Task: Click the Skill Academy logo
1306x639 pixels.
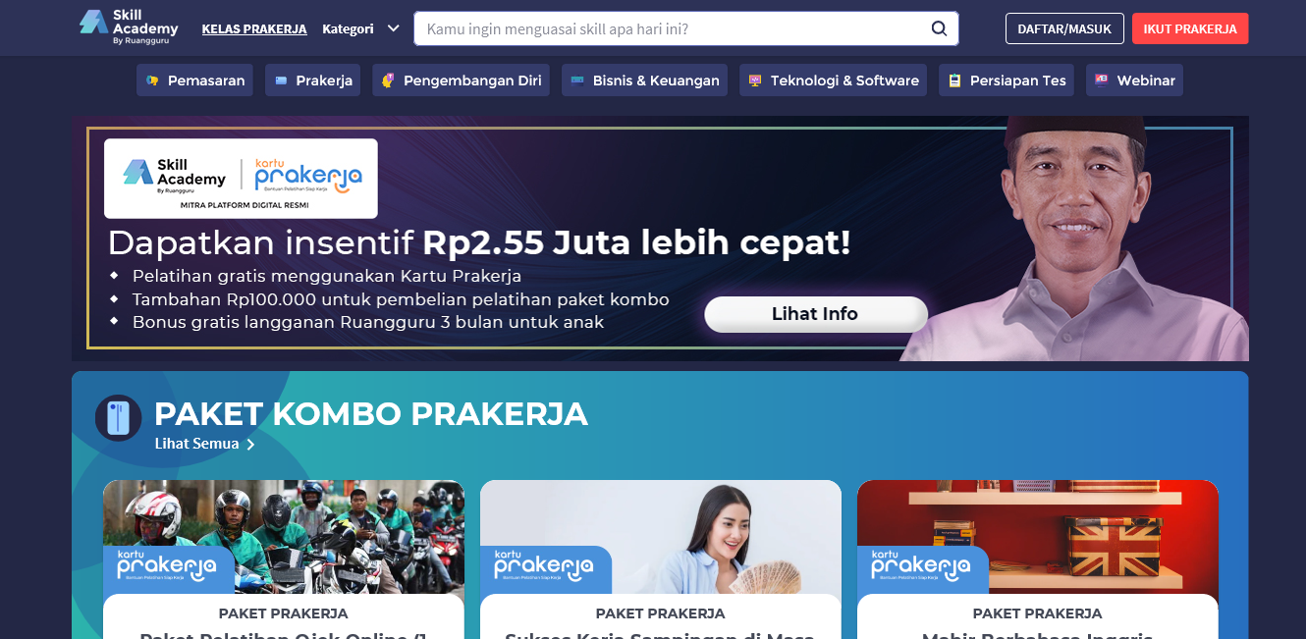Action: [x=129, y=27]
